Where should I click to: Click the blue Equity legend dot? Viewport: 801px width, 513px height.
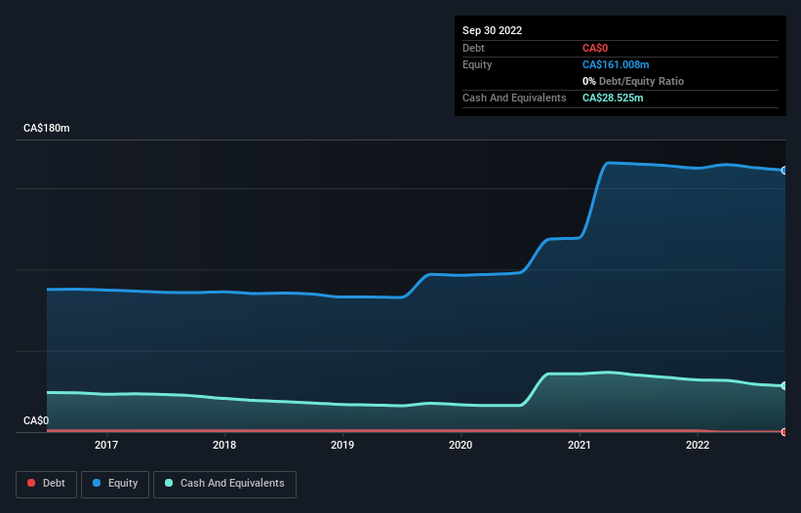click(x=97, y=483)
